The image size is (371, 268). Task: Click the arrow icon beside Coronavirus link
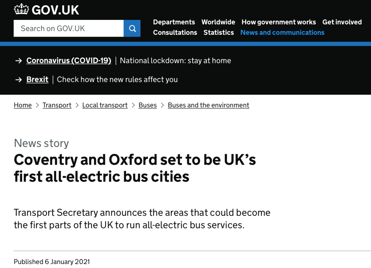pyautogui.click(x=18, y=61)
